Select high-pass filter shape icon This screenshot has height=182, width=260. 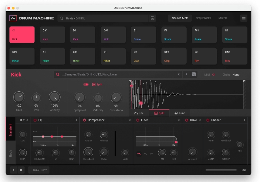[151, 154]
